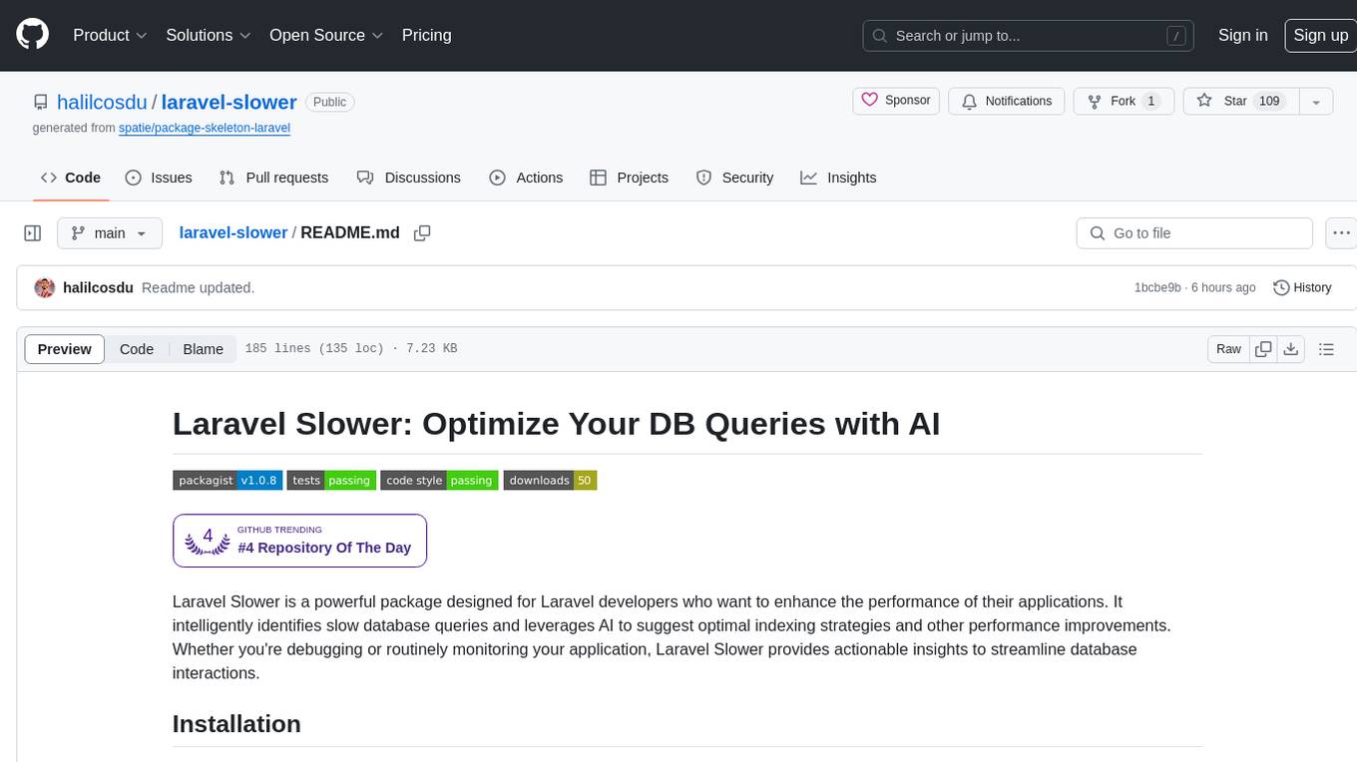
Task: Open the laravel-slower repository link
Action: point(228,102)
